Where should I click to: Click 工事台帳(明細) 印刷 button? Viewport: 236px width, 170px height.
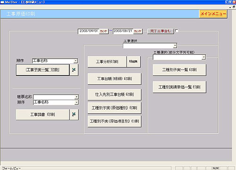click(114, 79)
